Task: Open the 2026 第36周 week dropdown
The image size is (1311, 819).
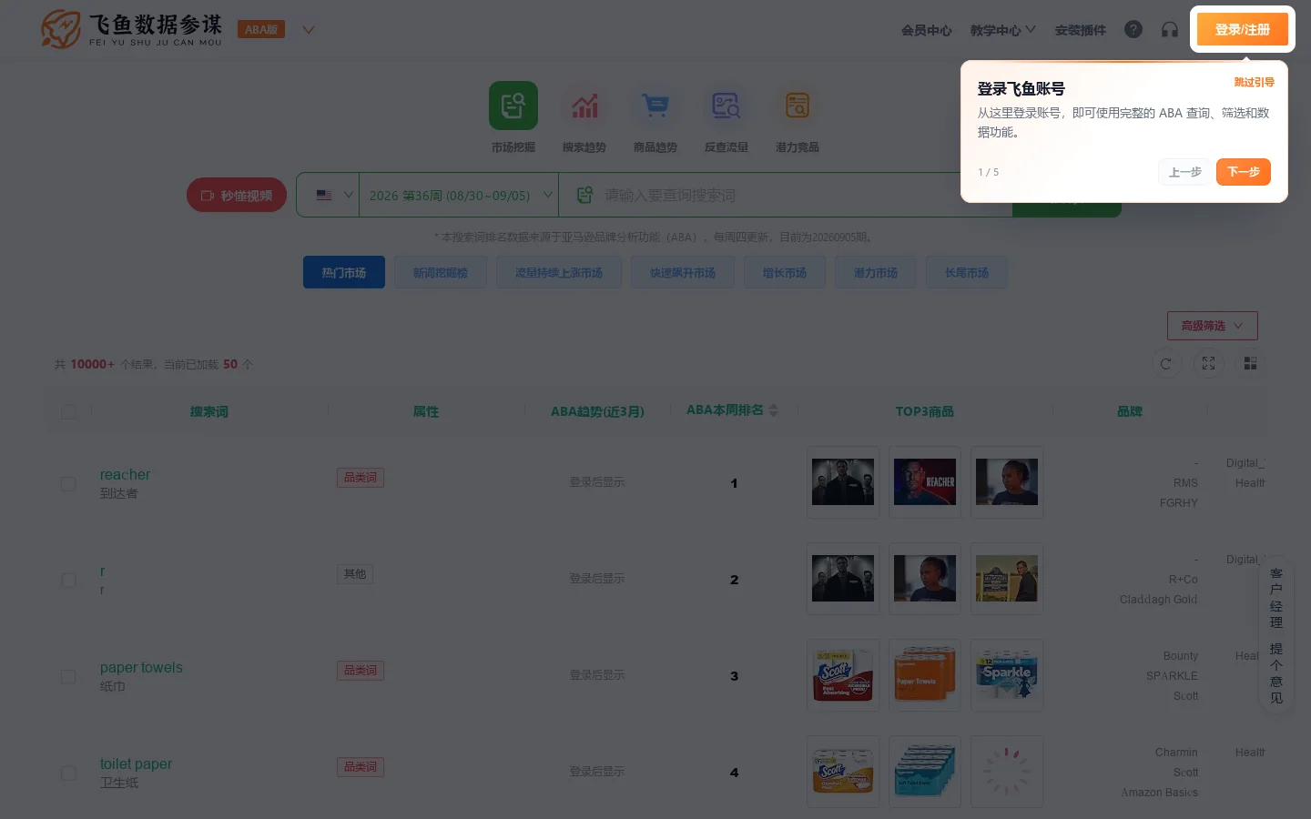Action: click(459, 195)
